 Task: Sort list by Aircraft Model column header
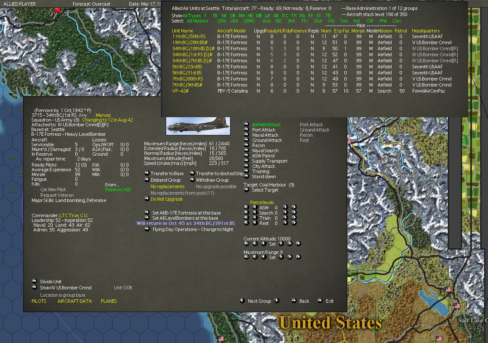(x=231, y=31)
